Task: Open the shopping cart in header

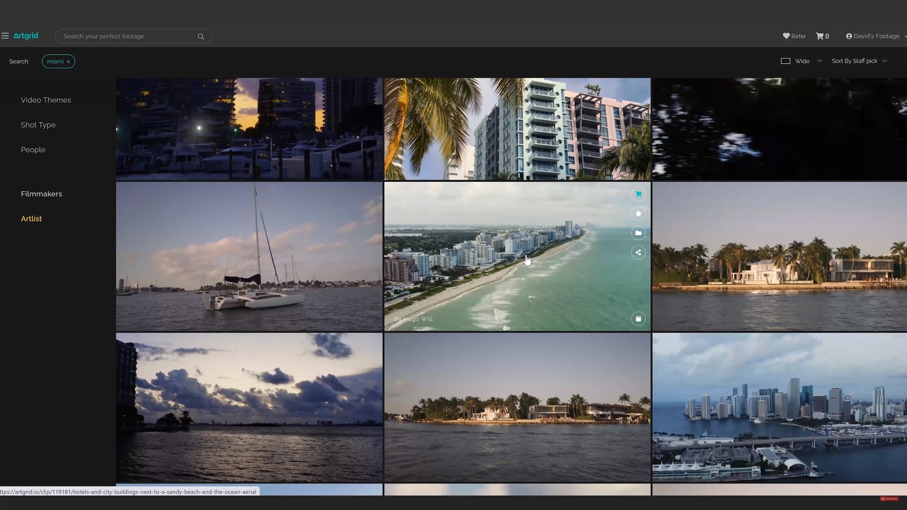Action: (x=822, y=36)
